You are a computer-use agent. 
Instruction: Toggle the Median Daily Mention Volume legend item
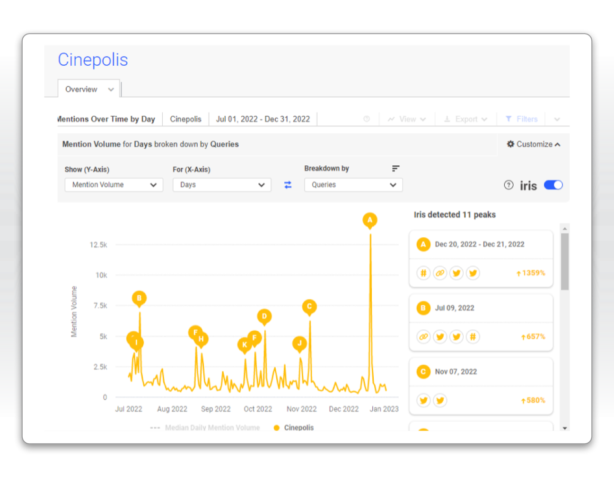(205, 428)
